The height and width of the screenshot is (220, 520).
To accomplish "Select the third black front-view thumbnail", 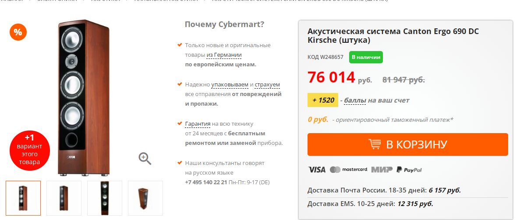I will click(x=105, y=198).
